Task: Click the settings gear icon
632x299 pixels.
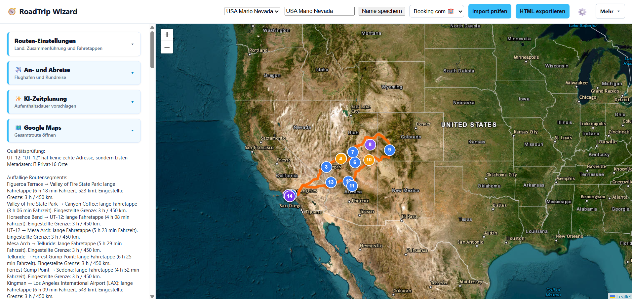Action: point(582,12)
